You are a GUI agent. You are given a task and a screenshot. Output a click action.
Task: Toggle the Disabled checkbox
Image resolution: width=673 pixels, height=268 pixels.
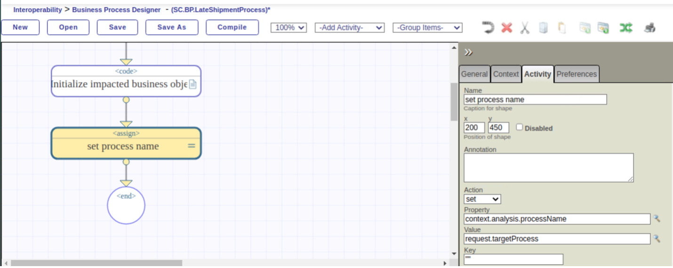pyautogui.click(x=520, y=127)
